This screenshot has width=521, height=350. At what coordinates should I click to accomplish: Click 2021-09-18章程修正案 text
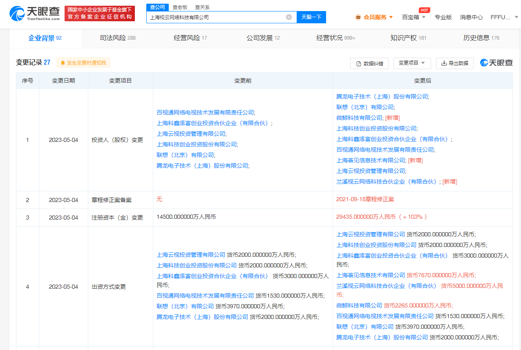pyautogui.click(x=365, y=200)
